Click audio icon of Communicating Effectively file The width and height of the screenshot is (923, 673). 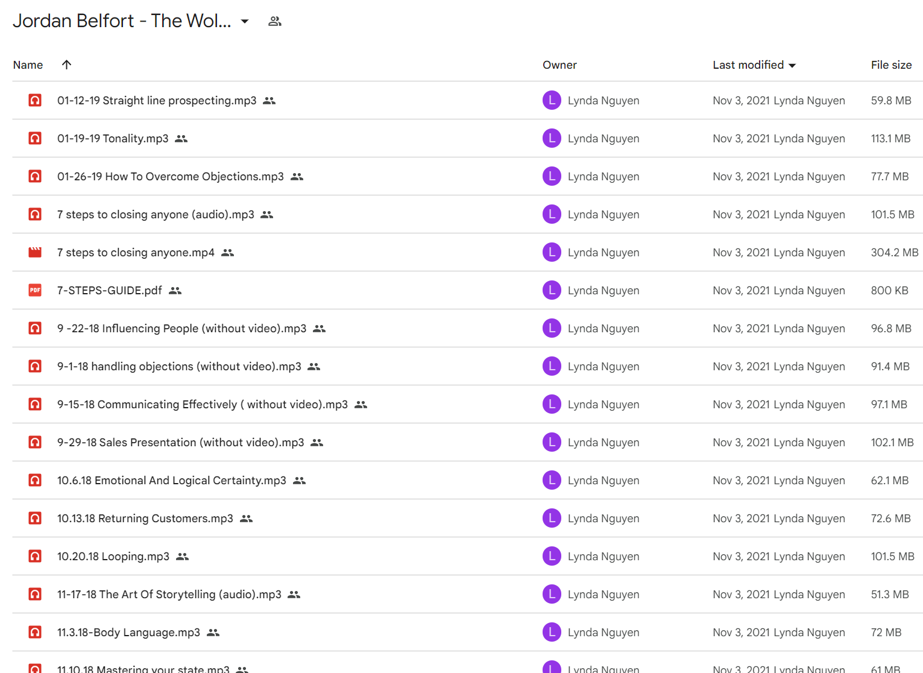click(35, 404)
